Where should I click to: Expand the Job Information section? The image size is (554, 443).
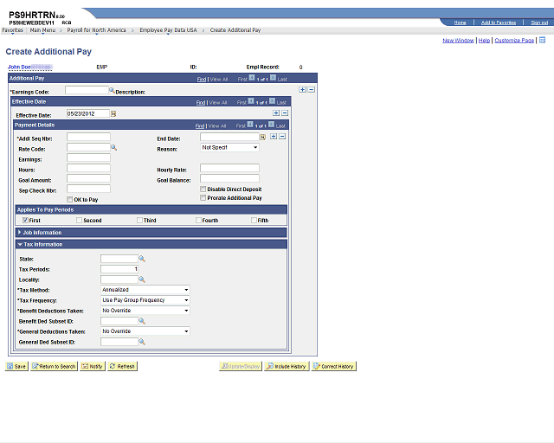point(20,233)
